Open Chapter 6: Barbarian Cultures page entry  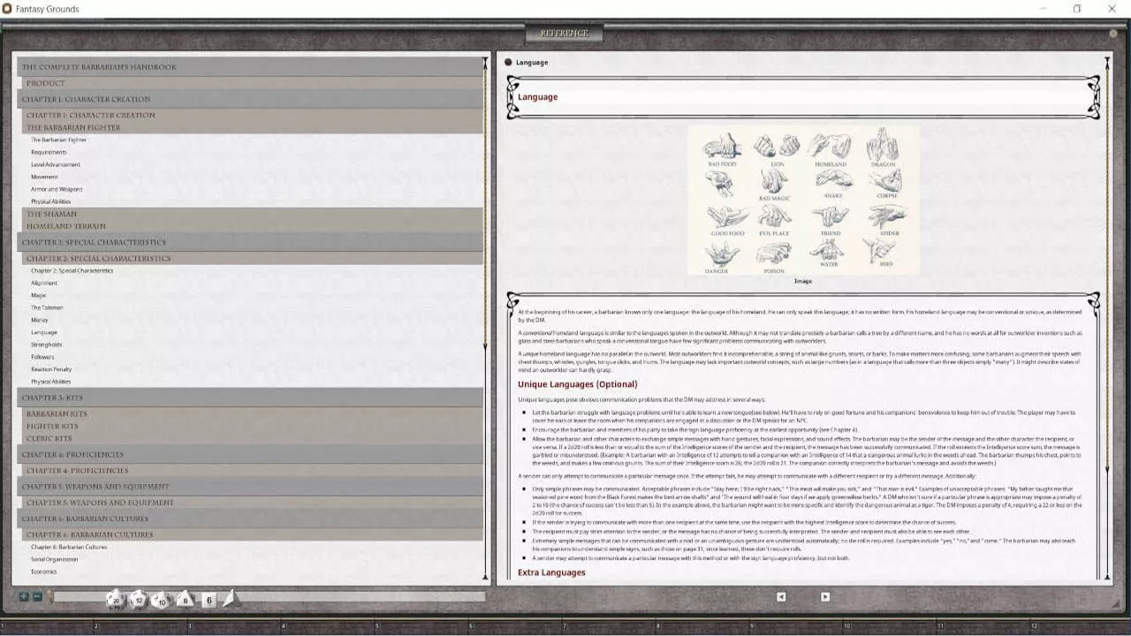pyautogui.click(x=69, y=547)
